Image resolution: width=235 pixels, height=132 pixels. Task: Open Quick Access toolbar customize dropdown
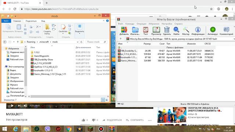15,16
